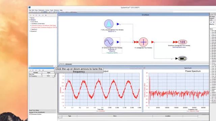Select the S1 SineGen source block
This screenshot has height=121, width=216.
click(x=109, y=42)
